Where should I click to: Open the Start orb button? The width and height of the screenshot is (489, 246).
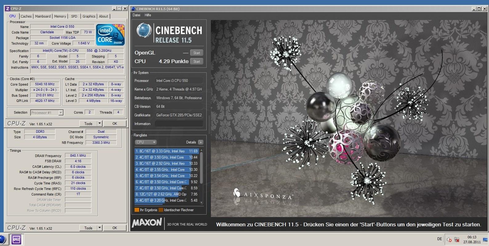pyautogui.click(x=2, y=240)
